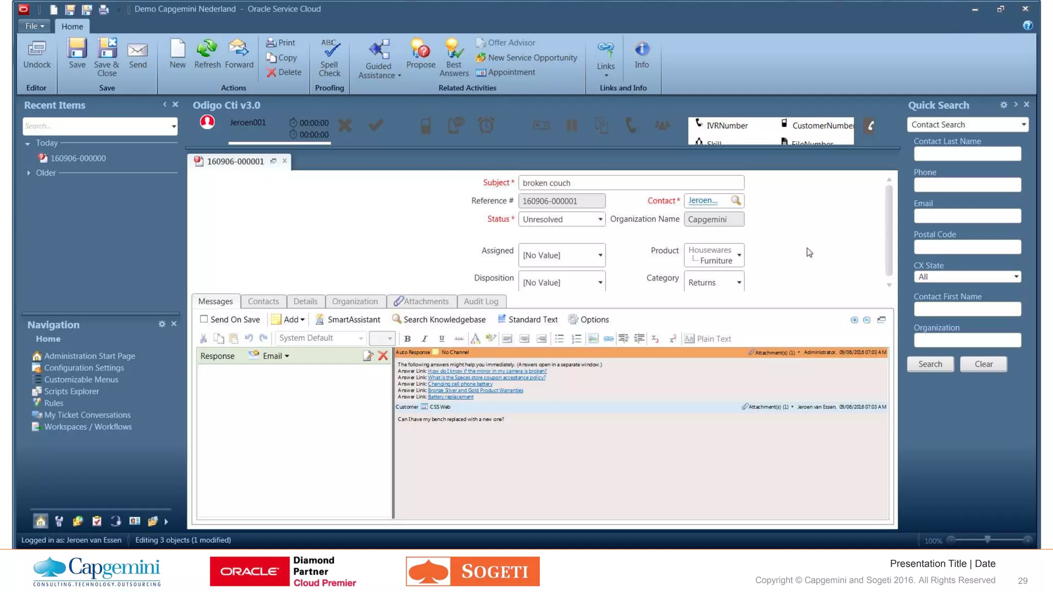1053x592 pixels.
Task: Click the contact search magnifier icon
Action: pyautogui.click(x=736, y=200)
